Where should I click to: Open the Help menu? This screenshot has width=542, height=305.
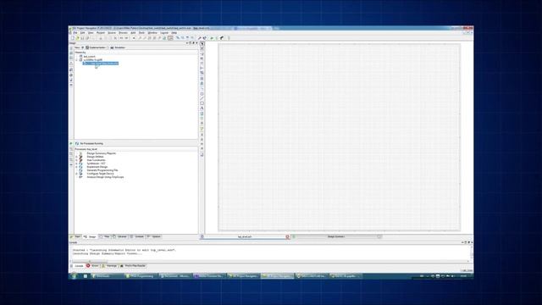(174, 33)
